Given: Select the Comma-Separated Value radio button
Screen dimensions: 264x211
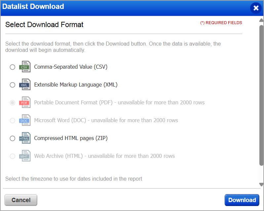Looking at the screenshot, I should point(13,67).
